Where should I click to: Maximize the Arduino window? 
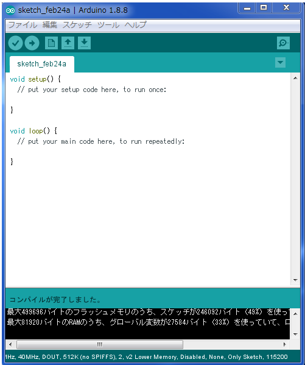264,8
